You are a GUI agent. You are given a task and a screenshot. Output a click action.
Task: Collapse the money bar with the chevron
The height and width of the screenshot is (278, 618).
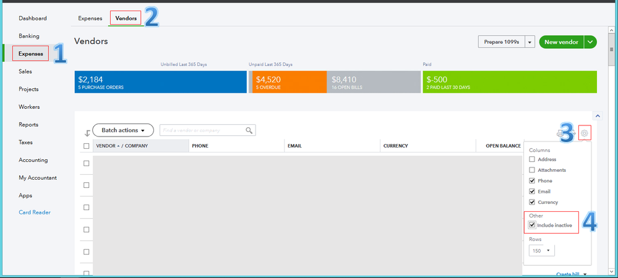(x=598, y=116)
